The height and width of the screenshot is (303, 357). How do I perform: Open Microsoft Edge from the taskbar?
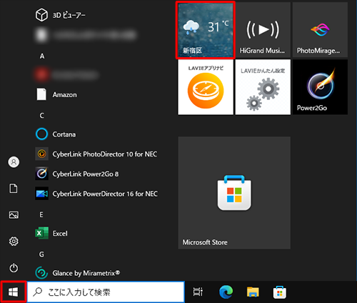pyautogui.click(x=226, y=292)
